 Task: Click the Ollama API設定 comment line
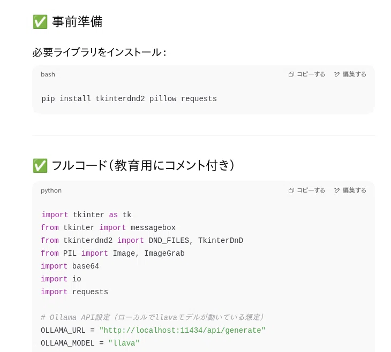(x=152, y=317)
